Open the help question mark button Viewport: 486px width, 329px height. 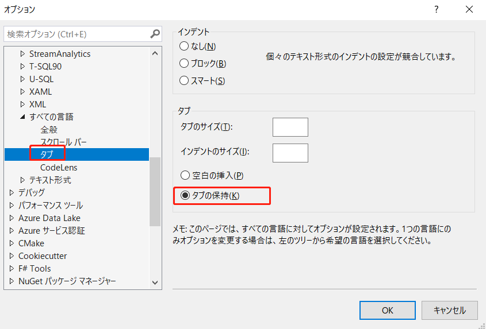click(x=437, y=9)
